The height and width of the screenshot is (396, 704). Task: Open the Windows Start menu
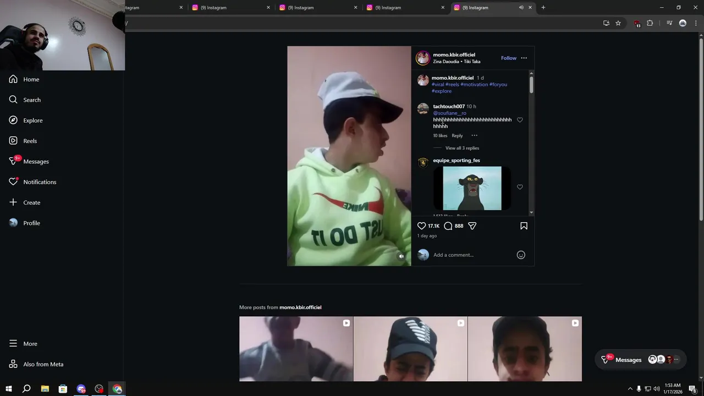pyautogui.click(x=8, y=389)
